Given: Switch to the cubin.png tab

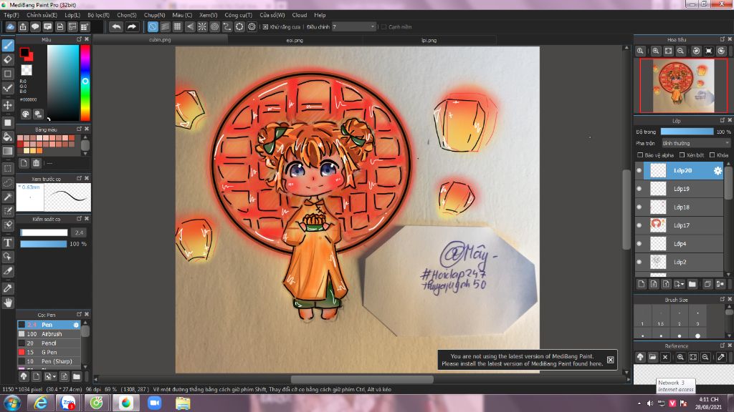Looking at the screenshot, I should pyautogui.click(x=160, y=40).
